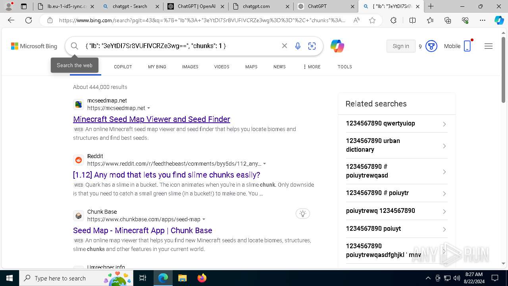The width and height of the screenshot is (508, 286).
Task: Open File Explorer from taskbar
Action: click(x=182, y=278)
